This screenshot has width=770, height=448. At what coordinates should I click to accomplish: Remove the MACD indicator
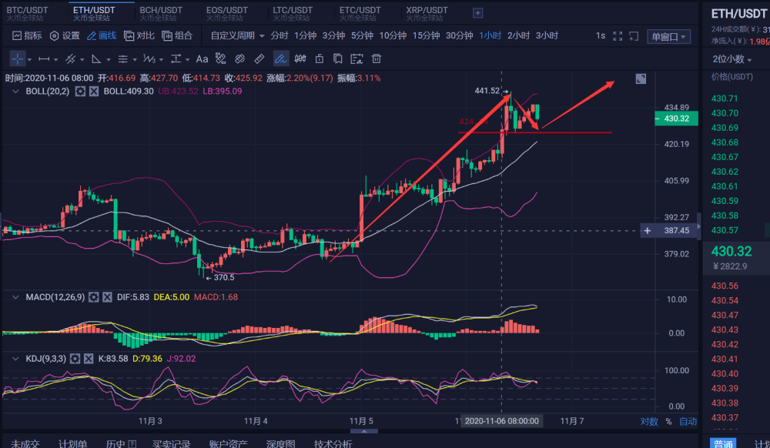[107, 297]
